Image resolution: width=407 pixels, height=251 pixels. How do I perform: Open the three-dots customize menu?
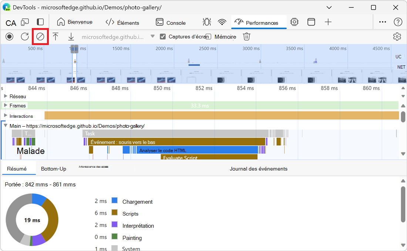click(382, 22)
